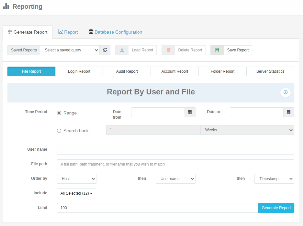Click the Search back number field

pyautogui.click(x=153, y=130)
